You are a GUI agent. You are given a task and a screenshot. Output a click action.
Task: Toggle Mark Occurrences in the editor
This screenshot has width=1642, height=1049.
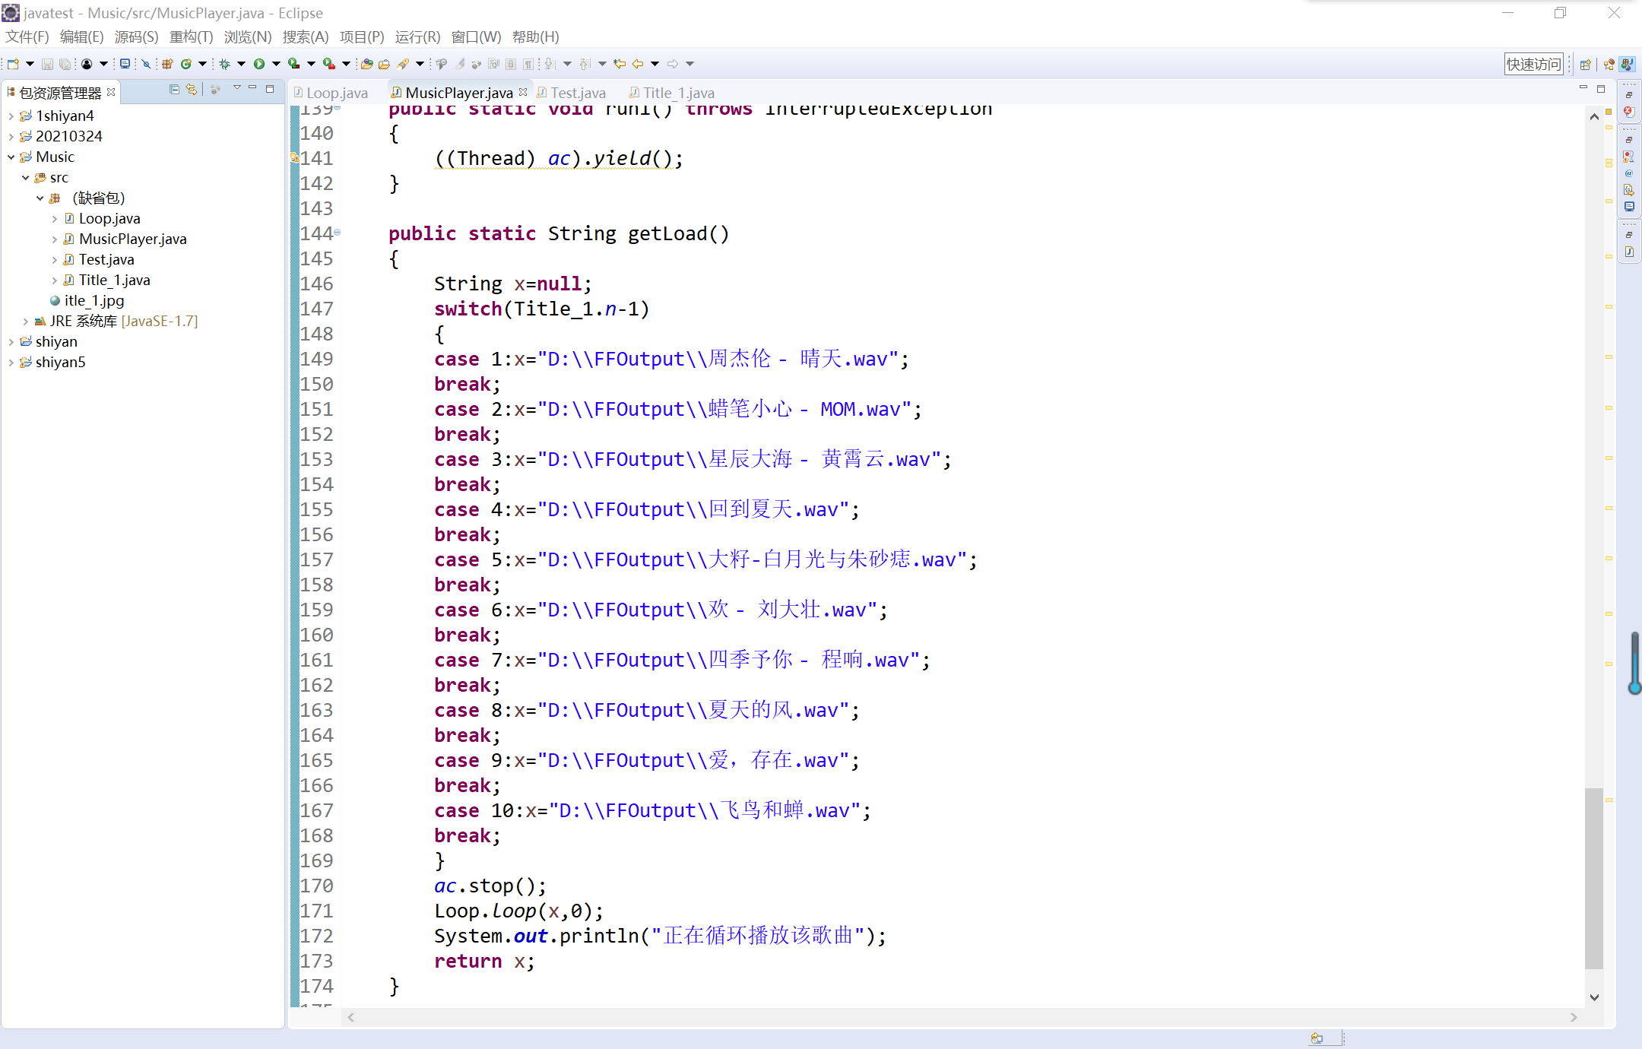point(458,65)
